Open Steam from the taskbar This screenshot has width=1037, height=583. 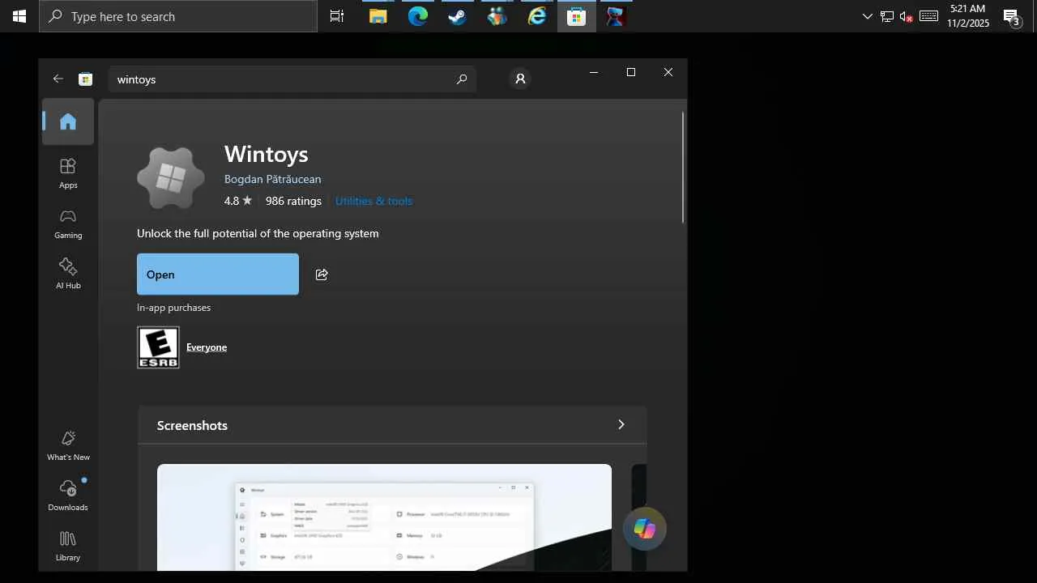[457, 16]
